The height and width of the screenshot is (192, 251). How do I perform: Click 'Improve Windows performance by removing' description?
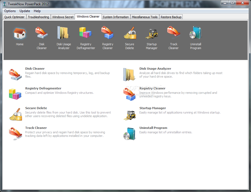(x=178, y=94)
